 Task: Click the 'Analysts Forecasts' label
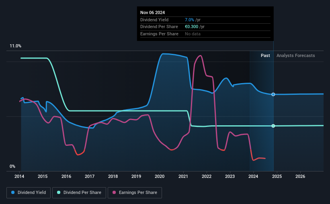pos(295,55)
